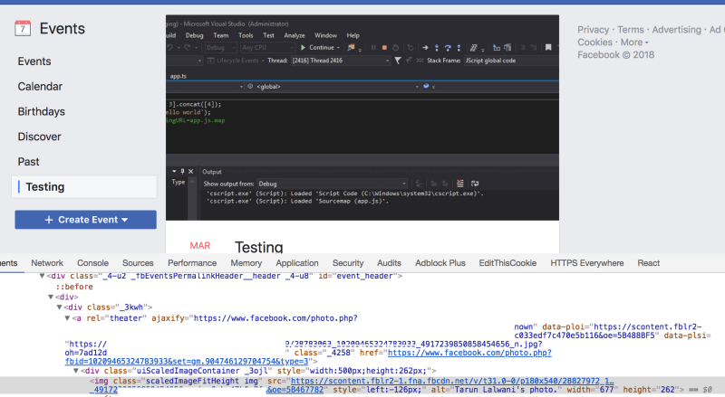Switch to the Audits tab
The height and width of the screenshot is (397, 725).
389,263
